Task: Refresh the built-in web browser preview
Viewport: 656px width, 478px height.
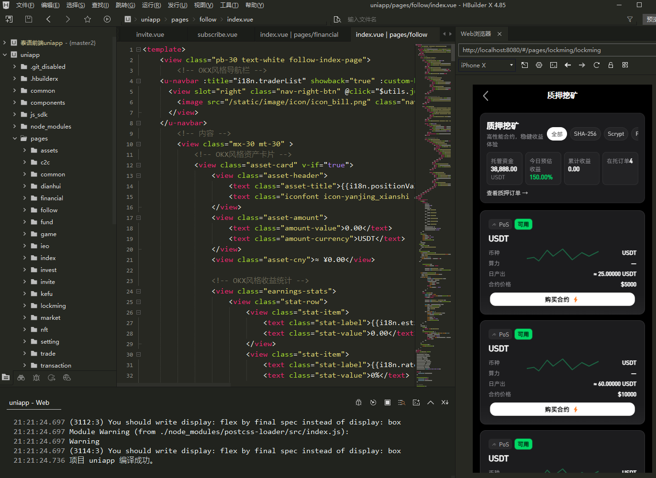Action: (596, 65)
